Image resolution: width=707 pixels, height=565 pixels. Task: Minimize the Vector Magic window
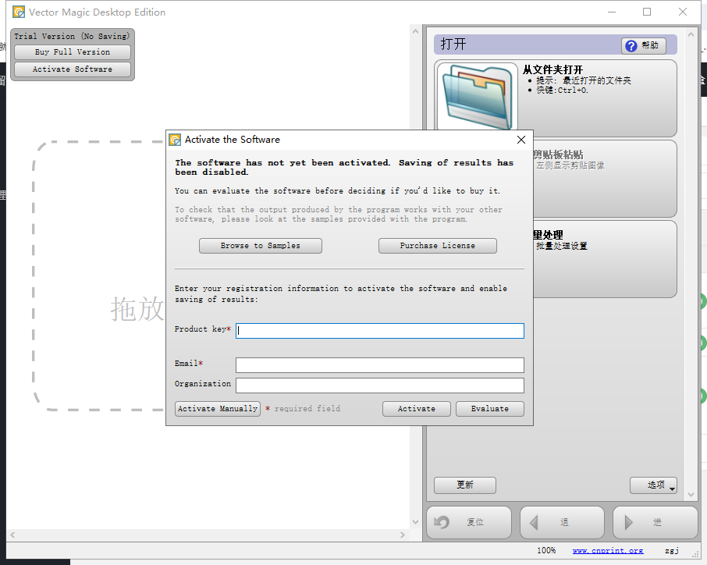point(612,12)
